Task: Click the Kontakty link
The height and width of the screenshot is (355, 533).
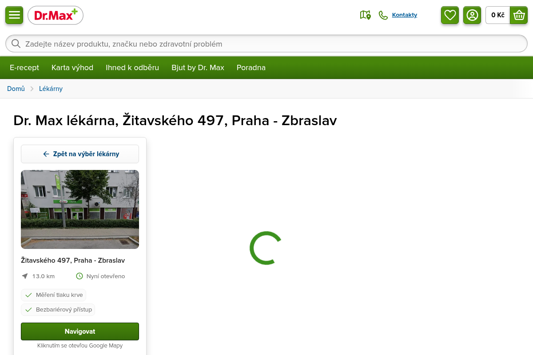Action: click(404, 15)
